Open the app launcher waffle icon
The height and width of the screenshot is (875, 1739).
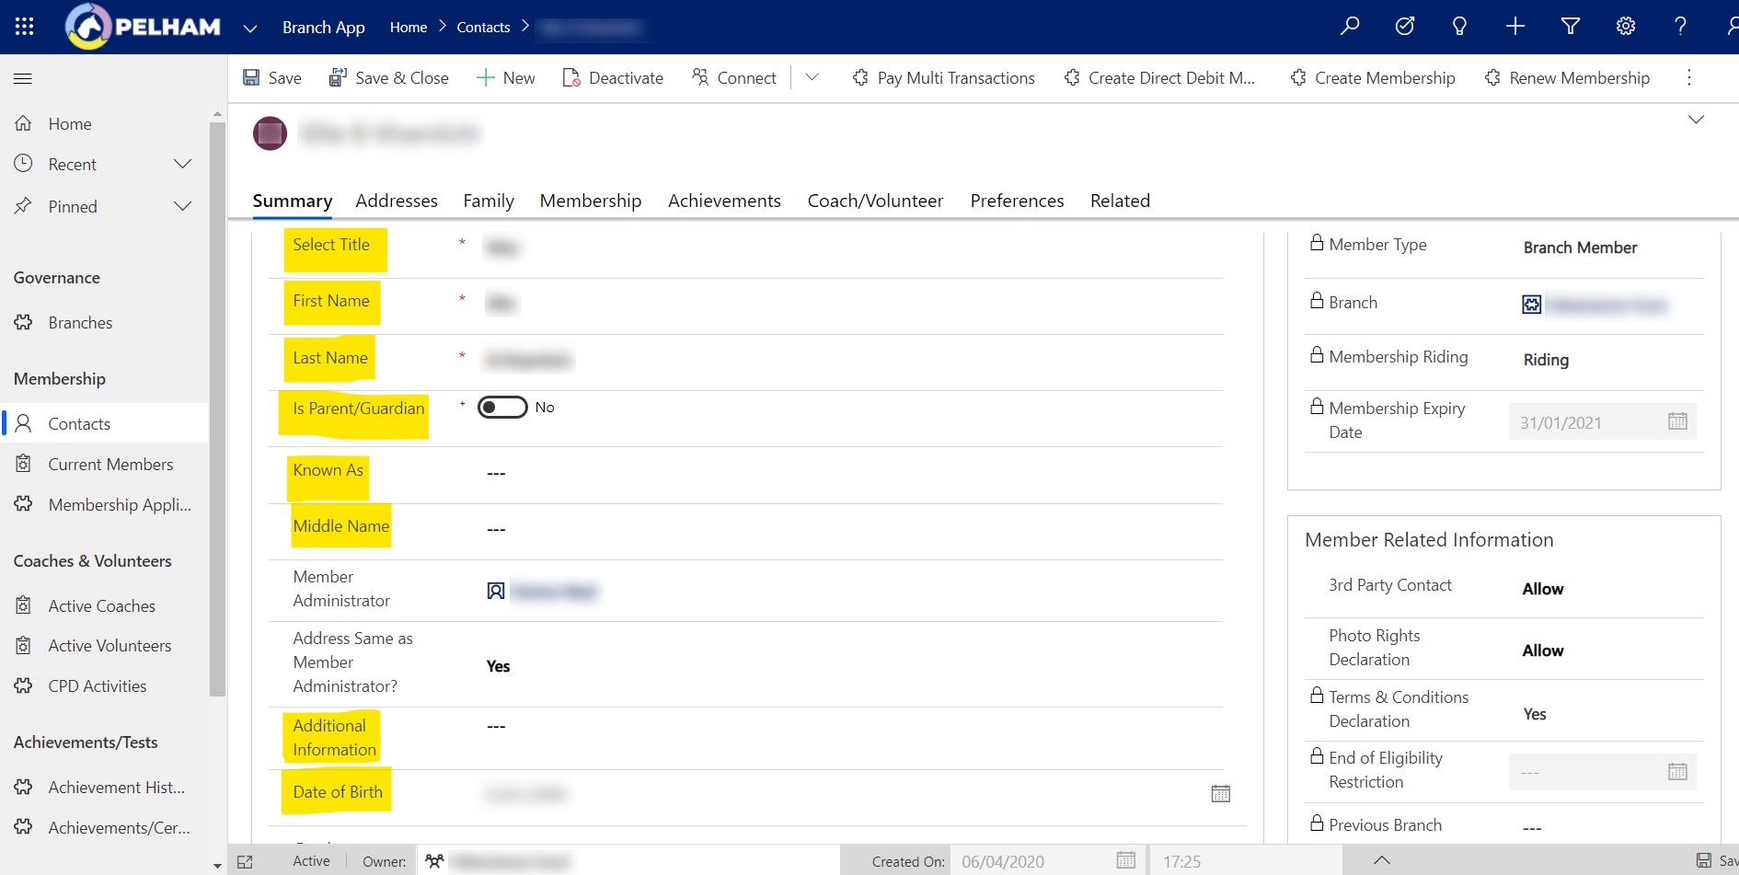tap(24, 26)
